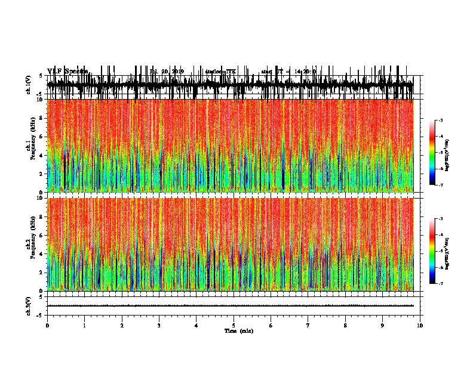Click time axis tick label '4'

[196, 326]
